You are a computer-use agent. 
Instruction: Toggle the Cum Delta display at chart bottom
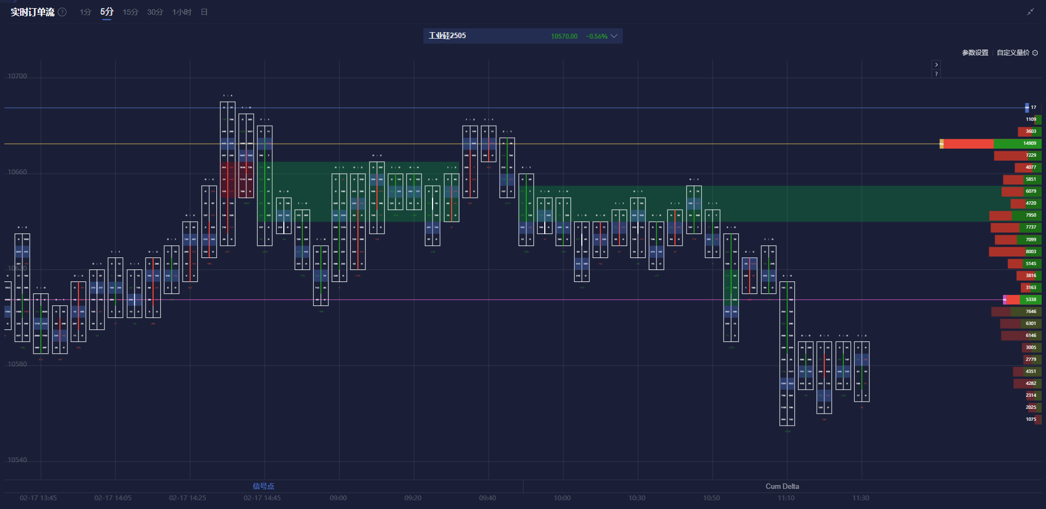pyautogui.click(x=782, y=486)
